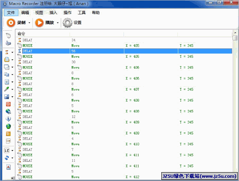The height and width of the screenshot is (181, 239).
Task: Expand the play (播放) dropdown arrow
Action: coord(58,23)
